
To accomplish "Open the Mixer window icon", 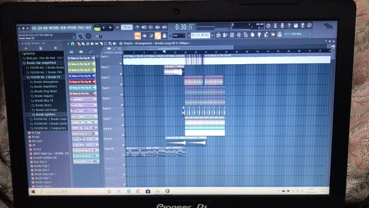I will pos(239,35).
